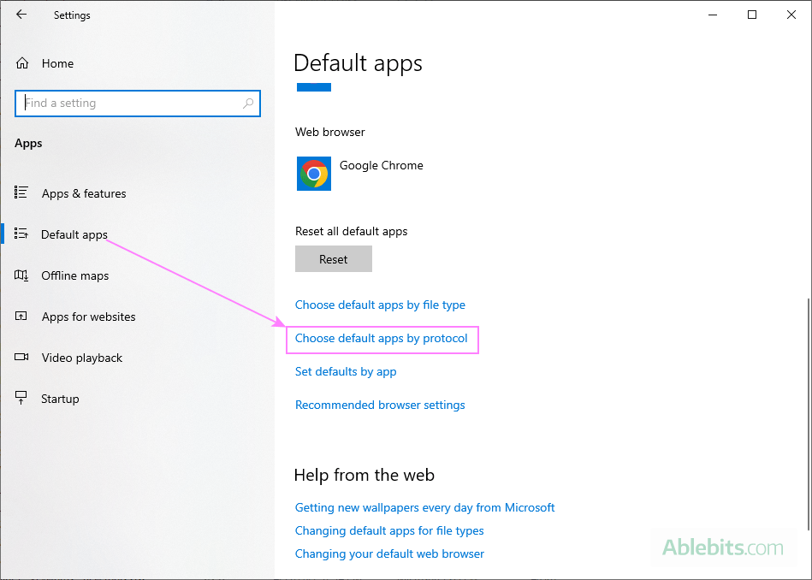Close the Settings window
812x580 pixels.
[791, 15]
